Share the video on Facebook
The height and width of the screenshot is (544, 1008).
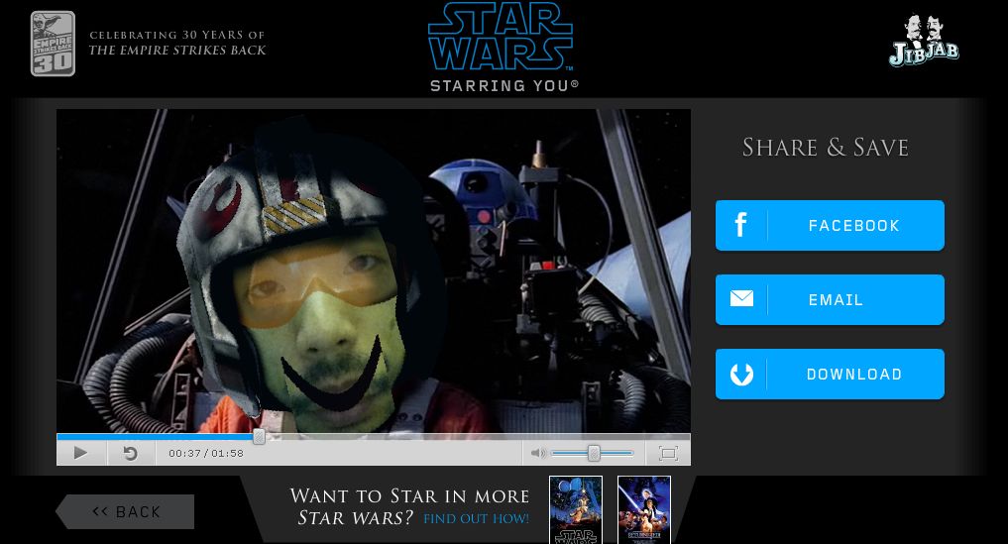coord(830,225)
